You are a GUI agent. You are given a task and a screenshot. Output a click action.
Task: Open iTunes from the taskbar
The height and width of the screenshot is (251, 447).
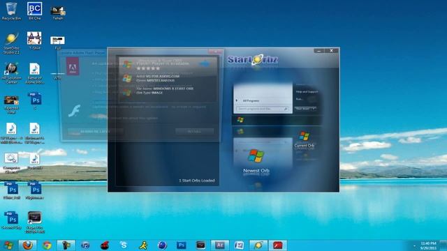[x=85, y=245]
